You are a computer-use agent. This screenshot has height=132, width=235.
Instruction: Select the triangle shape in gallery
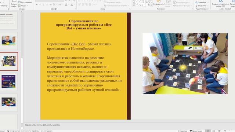[134, 3]
